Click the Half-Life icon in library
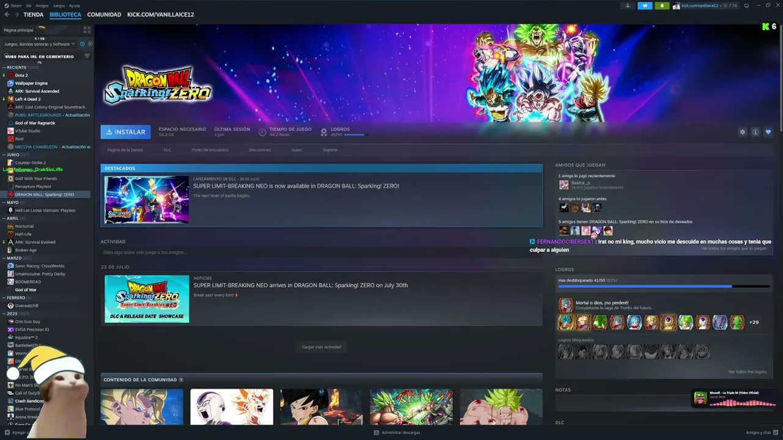The width and height of the screenshot is (783, 440). pyautogui.click(x=10, y=234)
